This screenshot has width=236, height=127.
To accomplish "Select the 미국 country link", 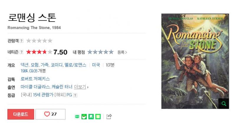I will pos(96,65).
